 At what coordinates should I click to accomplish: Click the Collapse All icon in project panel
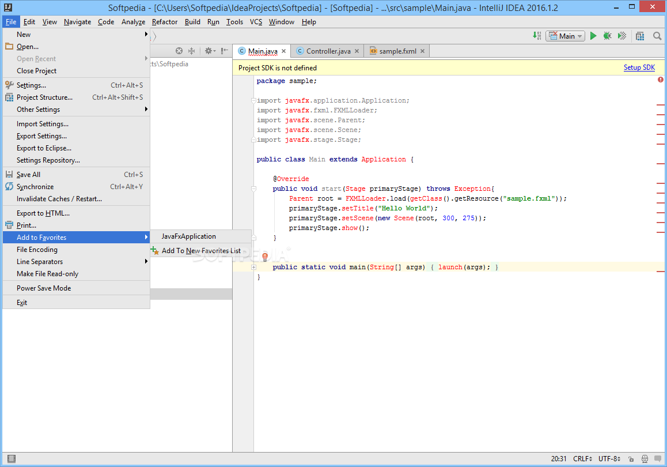(192, 51)
